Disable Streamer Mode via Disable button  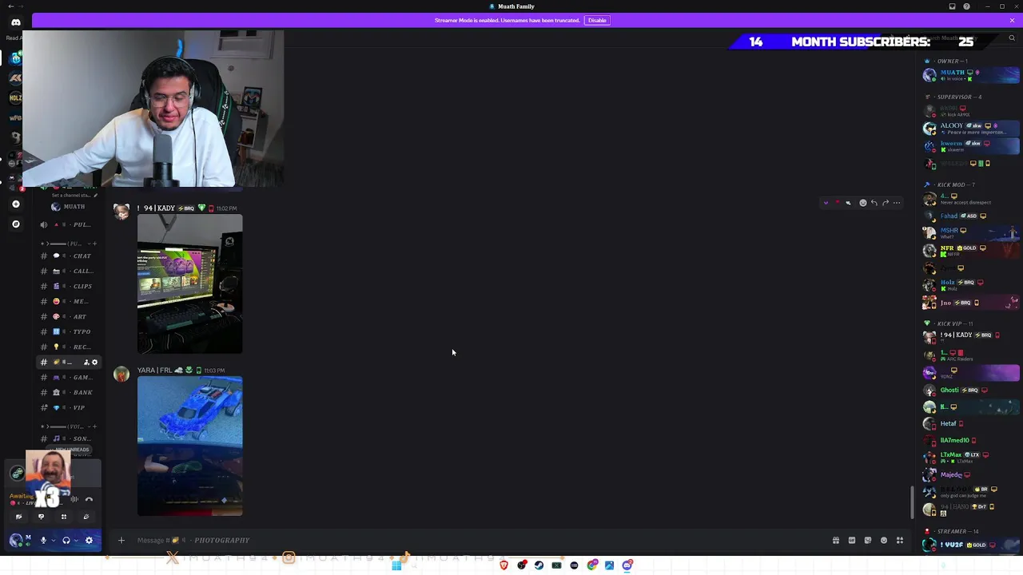pyautogui.click(x=597, y=20)
